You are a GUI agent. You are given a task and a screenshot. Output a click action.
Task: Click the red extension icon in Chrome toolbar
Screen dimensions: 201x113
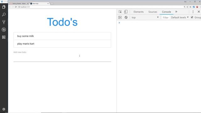[x=197, y=7]
